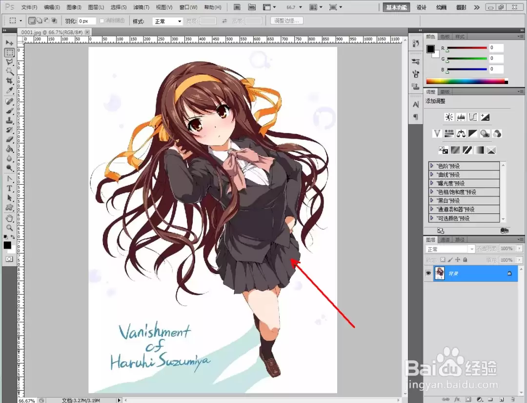Open the 图像(I) menu

point(74,7)
